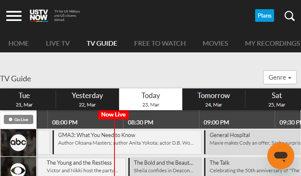Select the Today 23, Mar tab
The height and width of the screenshot is (176, 301).
[151, 99]
